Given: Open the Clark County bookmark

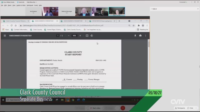Looking at the screenshot, I should click(x=37, y=29).
